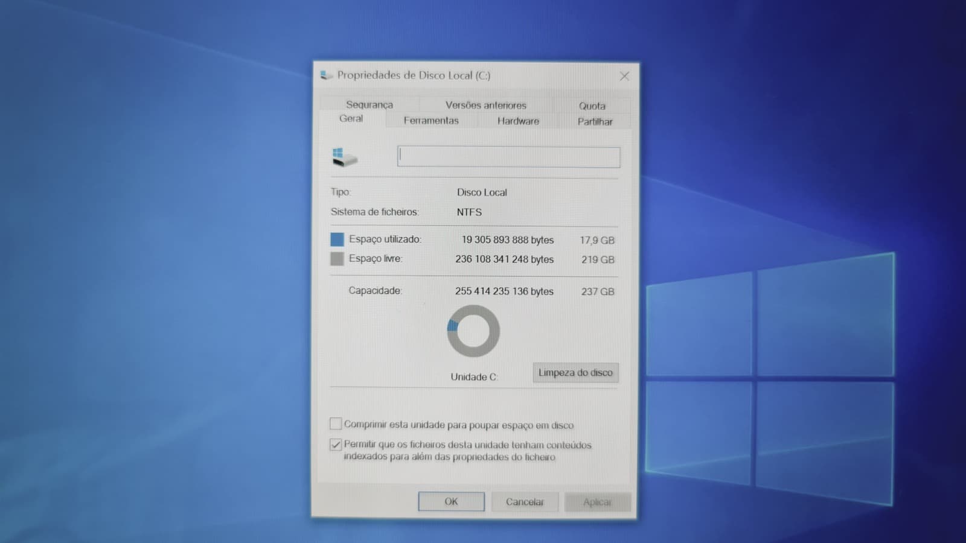Click the 'Sistema de ficheiros:' label
Image resolution: width=966 pixels, height=543 pixels.
click(374, 212)
